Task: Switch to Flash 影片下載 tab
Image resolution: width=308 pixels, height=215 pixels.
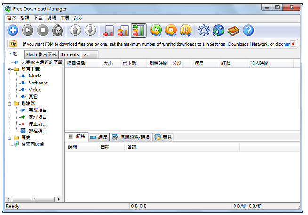Action: click(x=41, y=54)
